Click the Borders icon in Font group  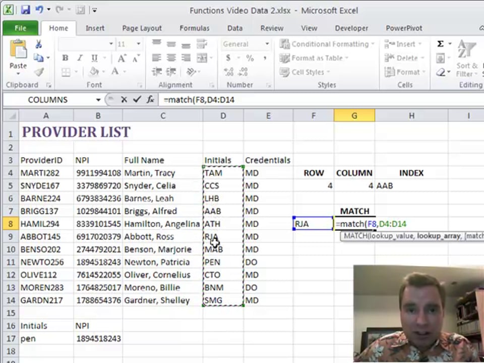(x=66, y=72)
